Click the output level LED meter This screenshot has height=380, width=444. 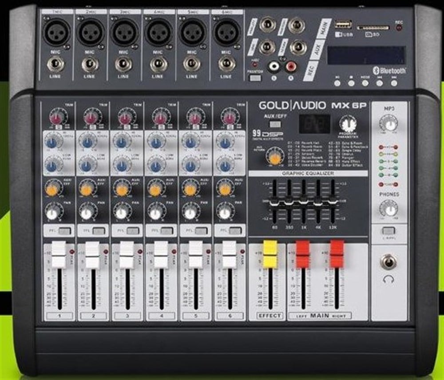tap(388, 166)
